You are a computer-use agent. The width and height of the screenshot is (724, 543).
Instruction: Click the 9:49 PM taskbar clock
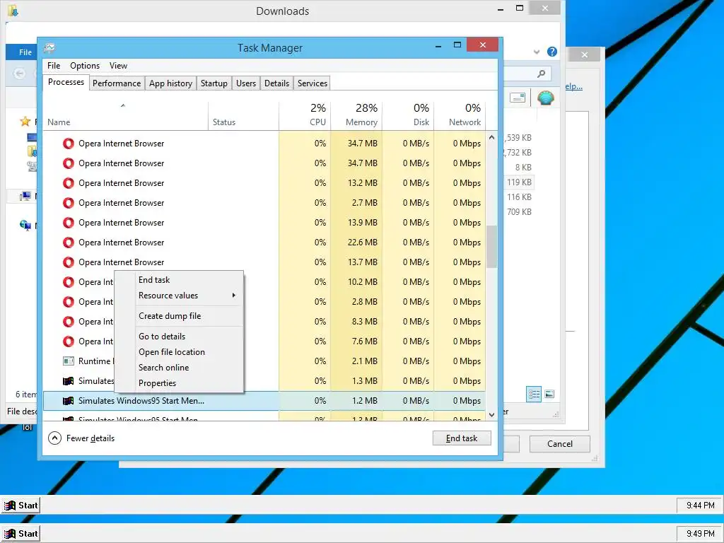click(x=700, y=533)
